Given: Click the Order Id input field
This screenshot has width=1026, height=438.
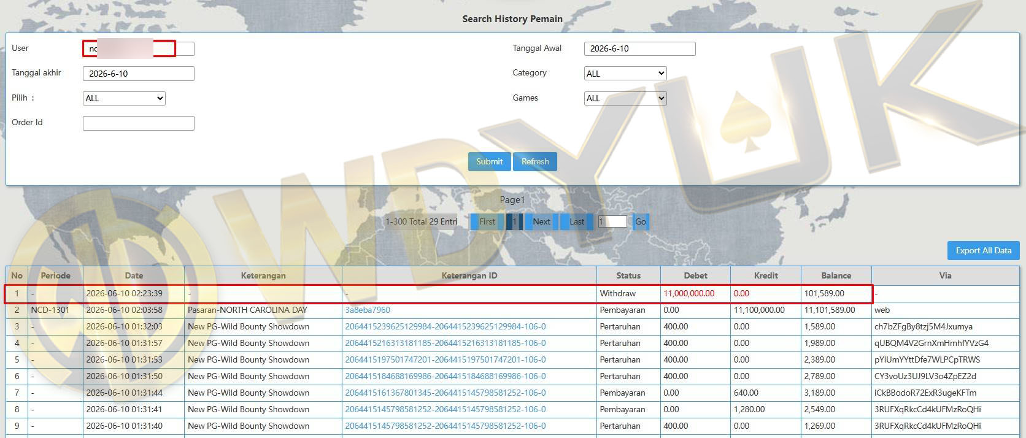Looking at the screenshot, I should click(139, 123).
